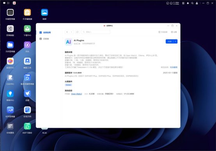Click the 2025-03-13 update date

click(x=170, y=73)
